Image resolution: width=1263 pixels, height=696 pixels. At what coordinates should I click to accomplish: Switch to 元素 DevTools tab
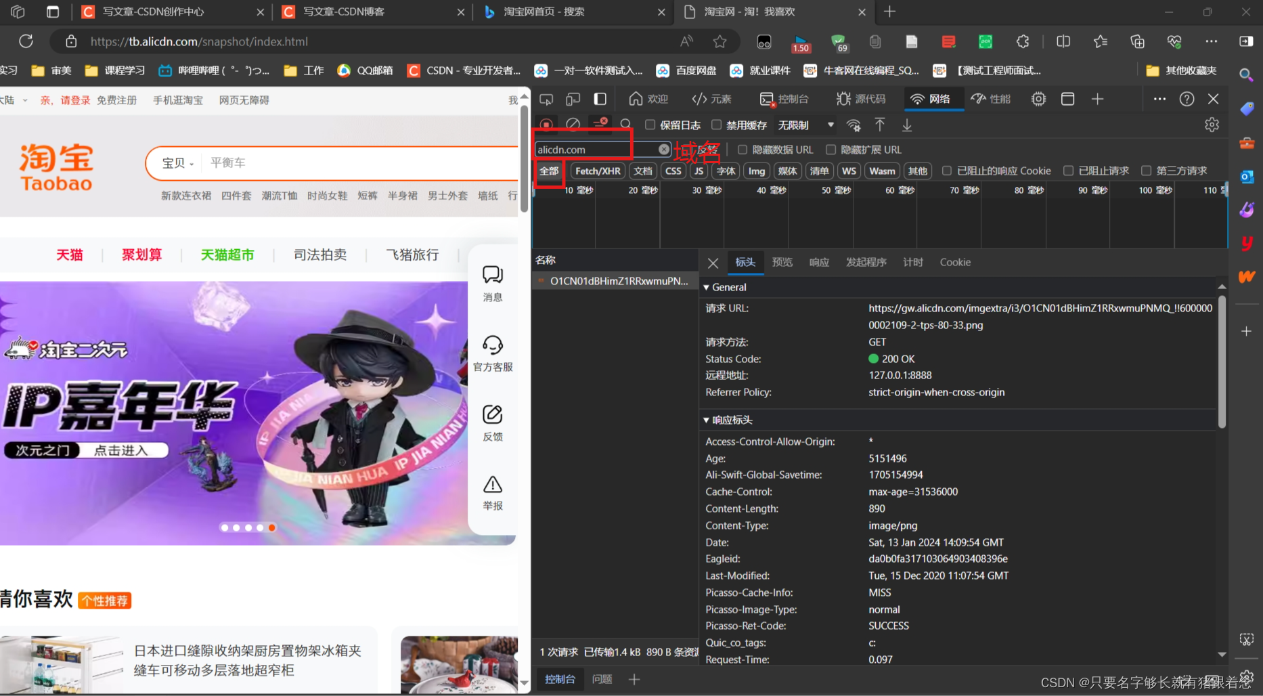711,99
